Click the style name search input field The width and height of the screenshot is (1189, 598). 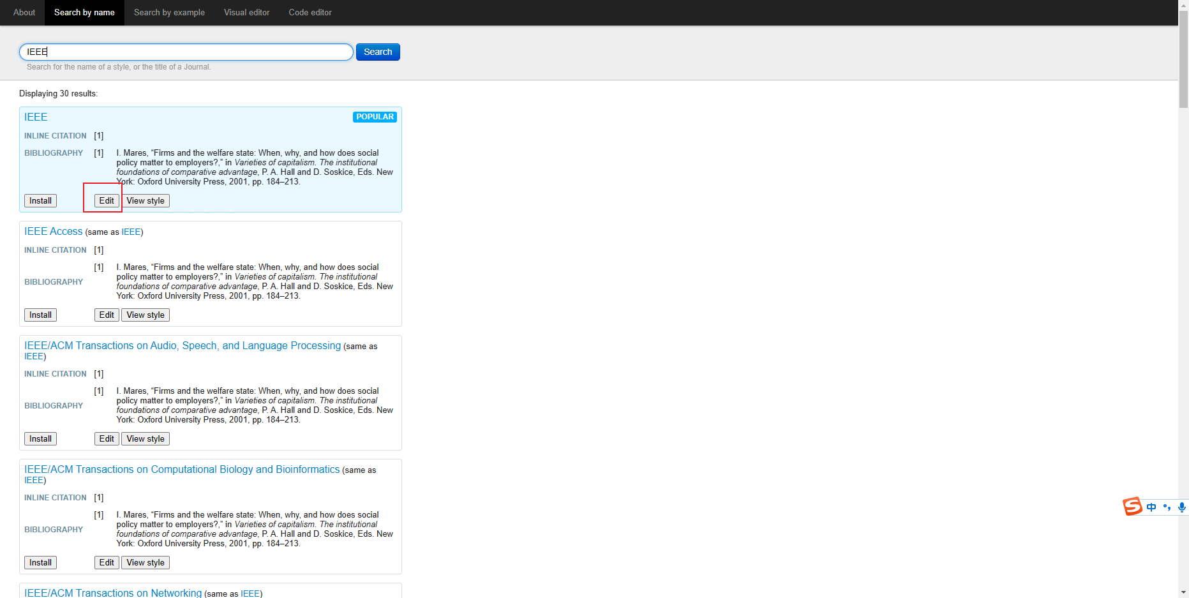pos(186,52)
